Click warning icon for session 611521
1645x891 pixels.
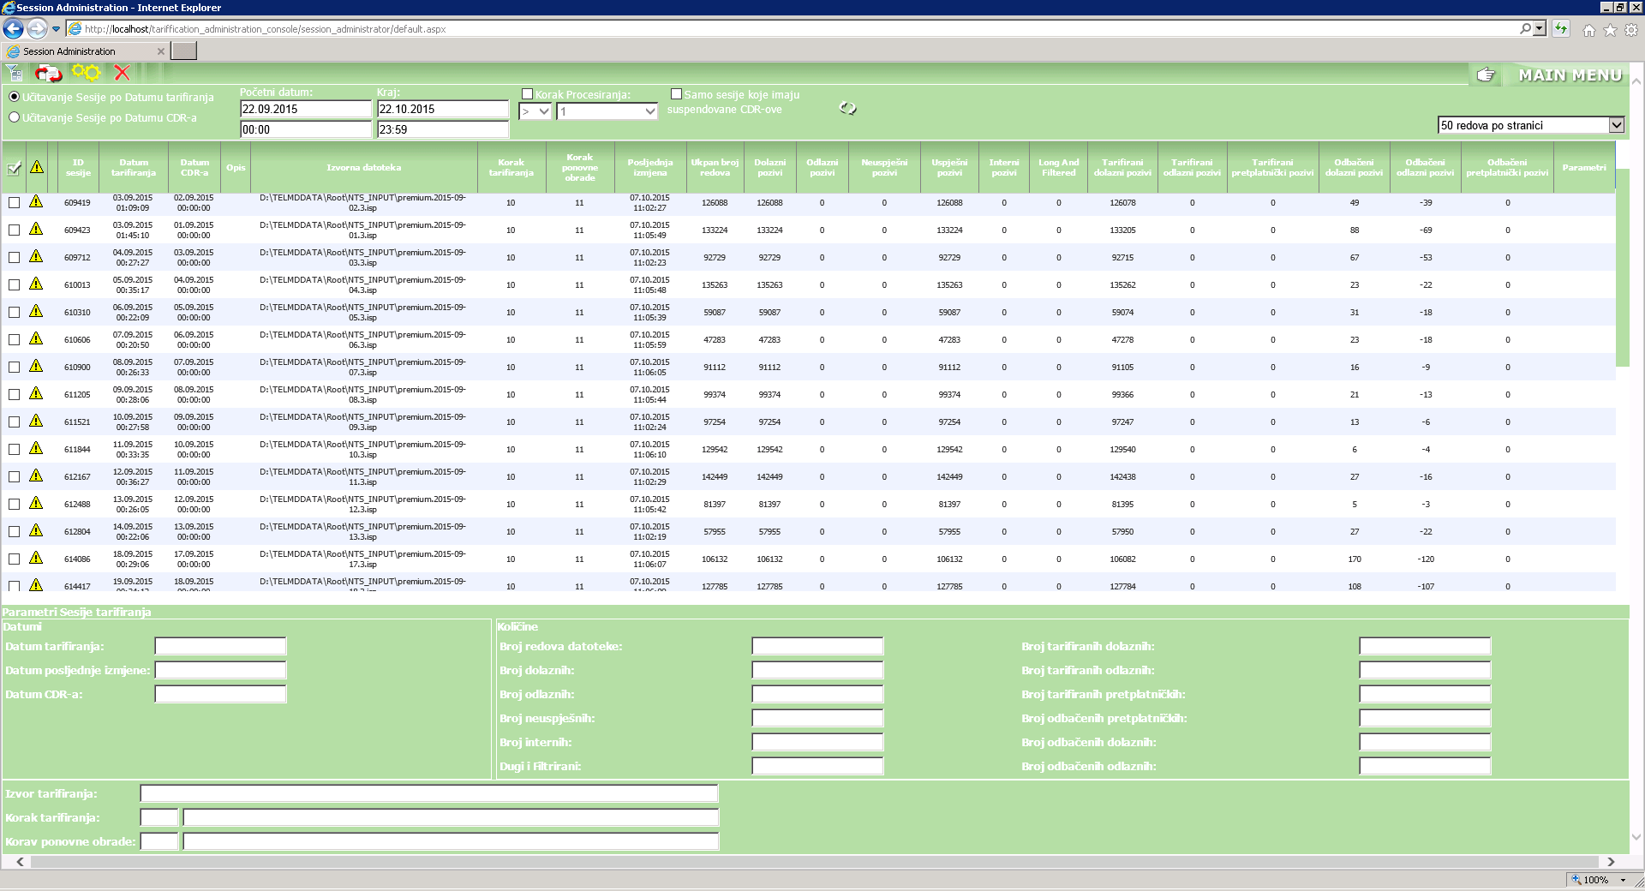(36, 421)
